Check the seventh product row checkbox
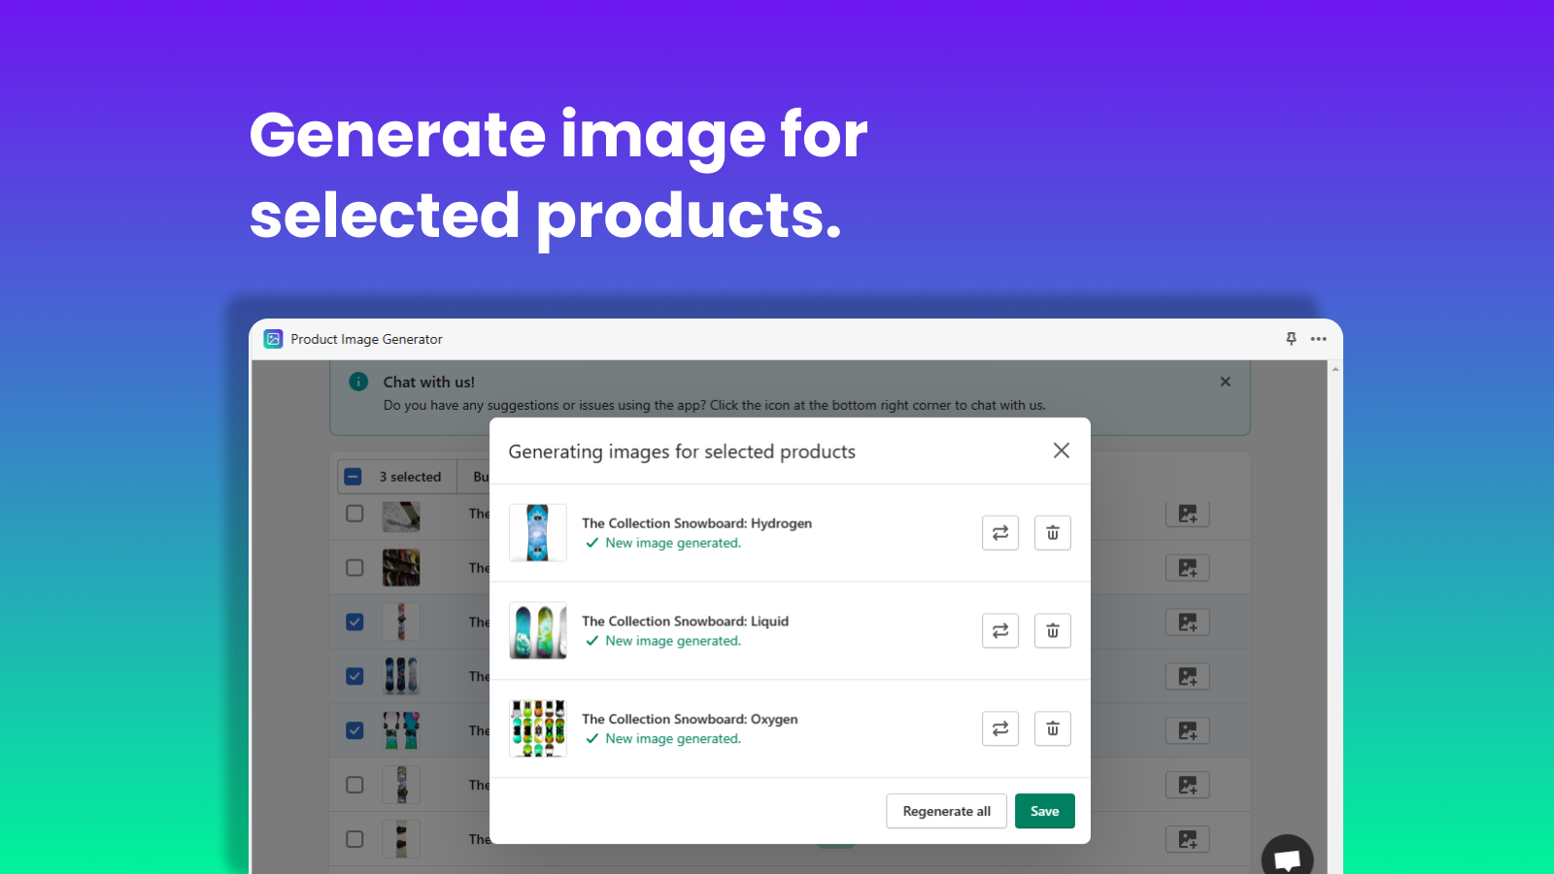 tap(355, 839)
